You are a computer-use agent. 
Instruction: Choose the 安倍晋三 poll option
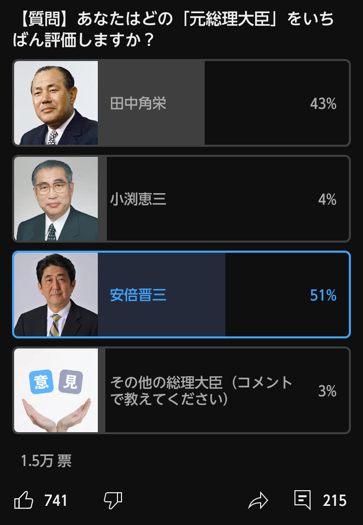[x=138, y=295]
